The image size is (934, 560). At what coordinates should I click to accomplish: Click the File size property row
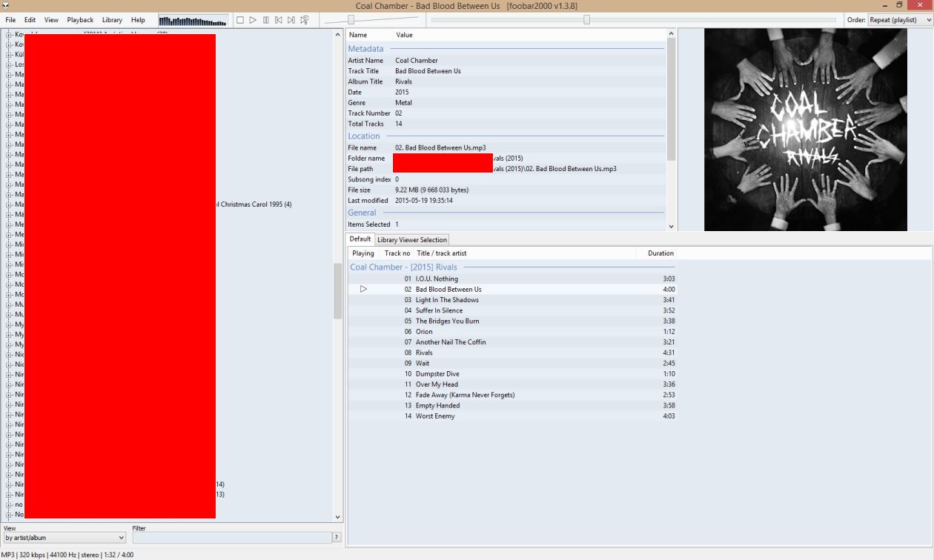(506, 190)
